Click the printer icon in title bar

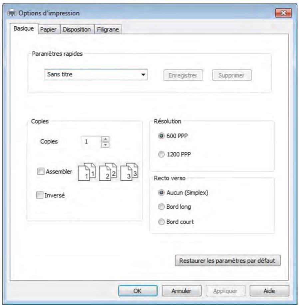12,13
